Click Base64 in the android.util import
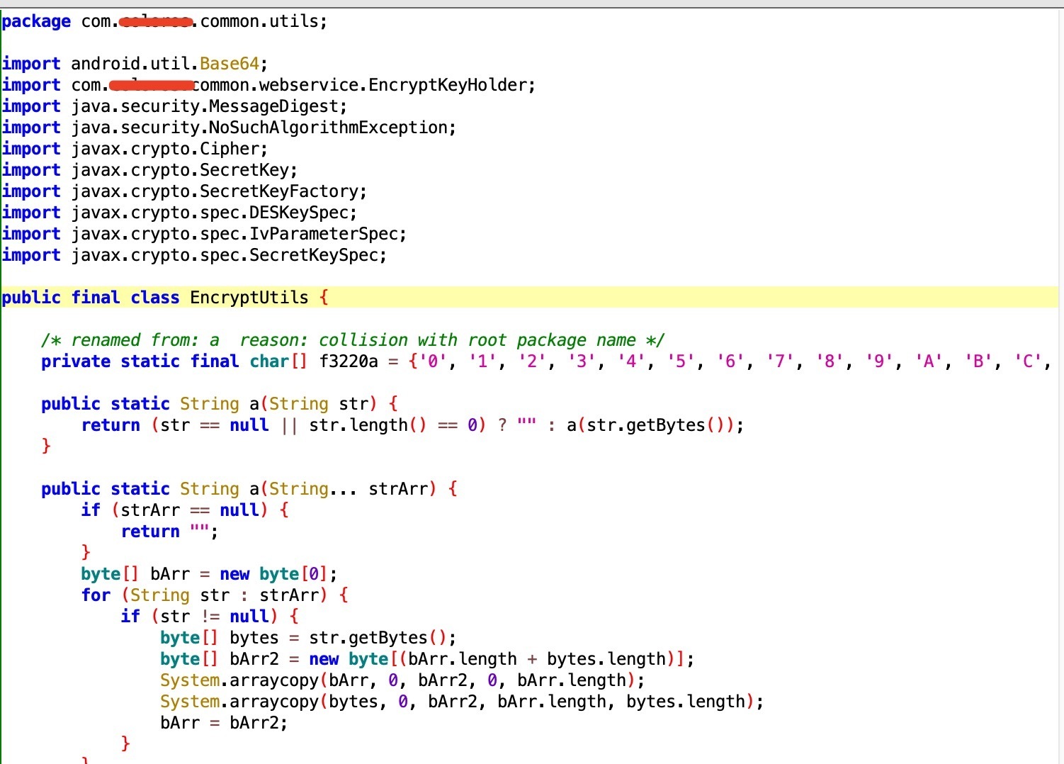Viewport: 1064px width, 764px height. (x=229, y=64)
